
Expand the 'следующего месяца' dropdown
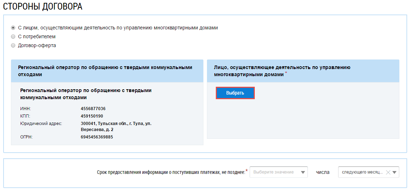coord(362,172)
